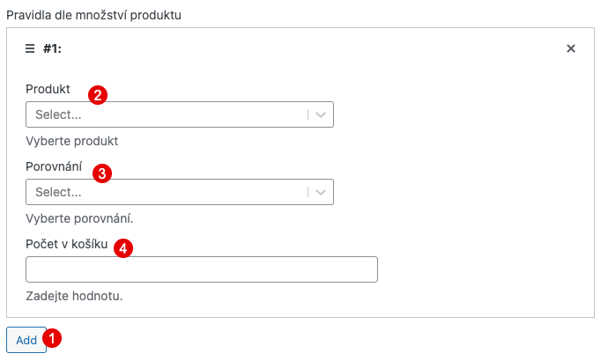Image resolution: width=601 pixels, height=361 pixels.
Task: Click the red marker number 3
Action: tap(102, 173)
